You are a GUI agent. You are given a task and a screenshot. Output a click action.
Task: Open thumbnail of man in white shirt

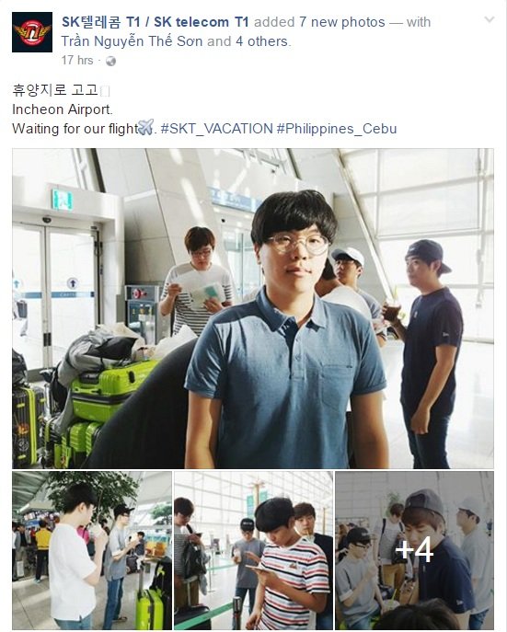(x=92, y=550)
